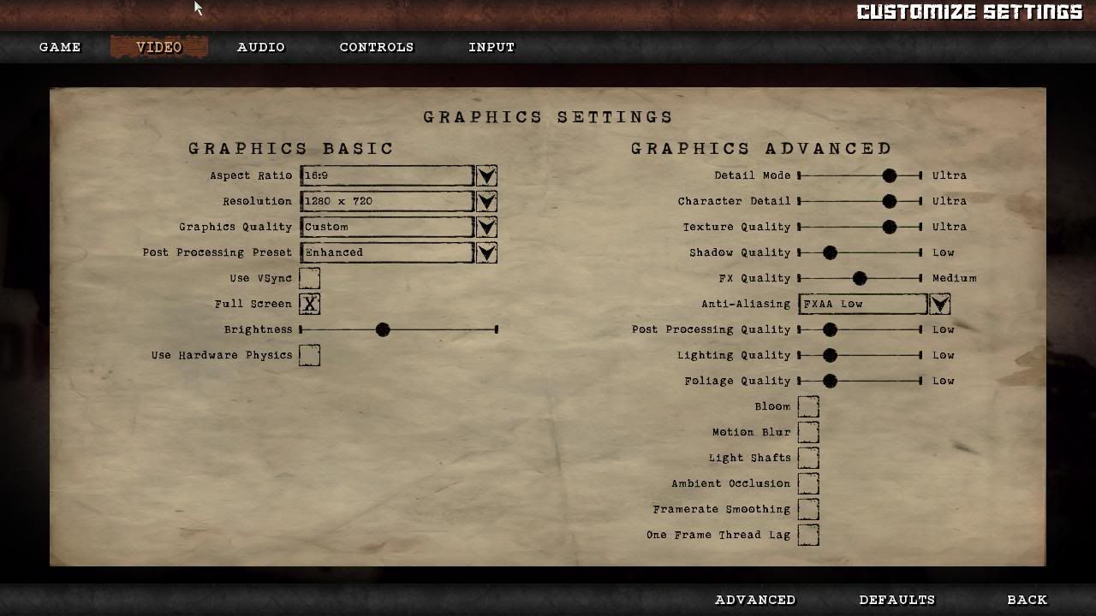
Task: Enable Motion Blur checkbox
Action: [807, 432]
